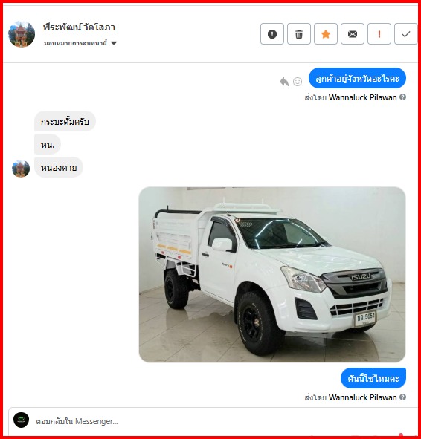This screenshot has height=439, width=421.
Task: Click the Reply in Messenger input field
Action: (x=213, y=421)
